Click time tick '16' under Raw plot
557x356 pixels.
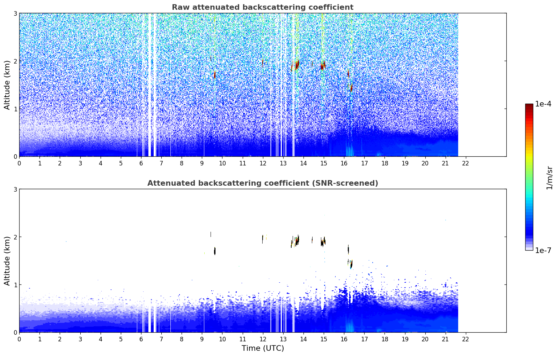tap(344, 163)
